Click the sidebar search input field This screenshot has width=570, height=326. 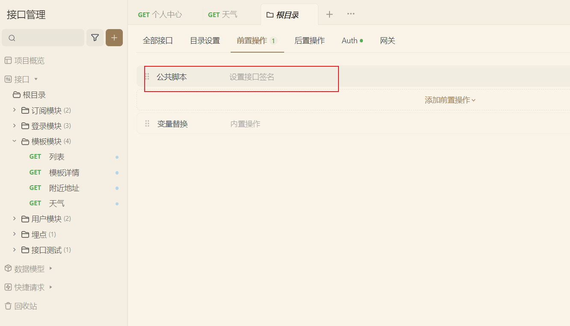tap(47, 38)
